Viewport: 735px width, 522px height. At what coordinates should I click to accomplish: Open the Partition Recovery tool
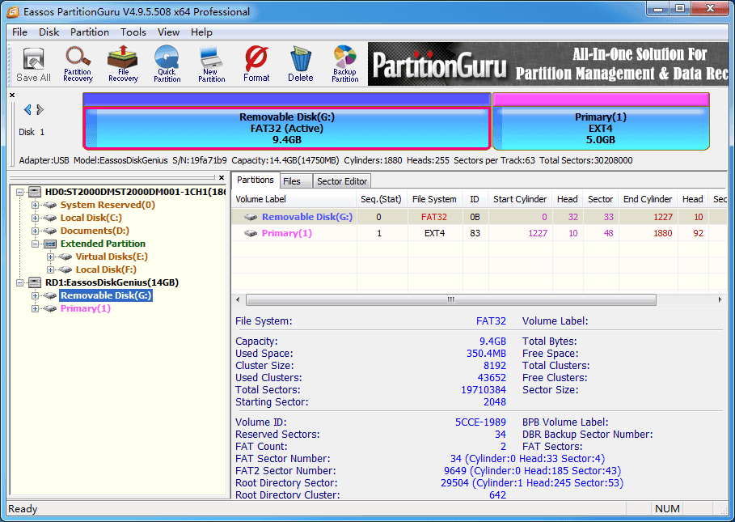[x=78, y=64]
